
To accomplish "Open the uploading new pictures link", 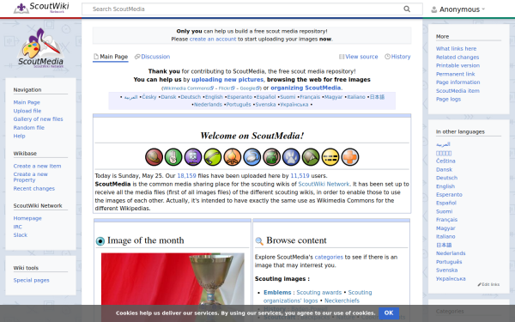I will [x=227, y=80].
